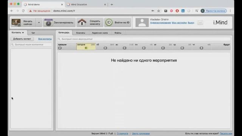This screenshot has height=136, width=242.
Task: Click the saved-password key icon
Action: pos(153,11)
